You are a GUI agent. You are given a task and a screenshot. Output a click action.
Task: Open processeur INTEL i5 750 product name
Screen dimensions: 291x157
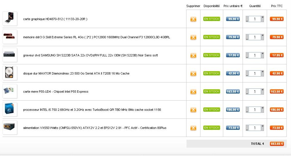click(x=92, y=109)
